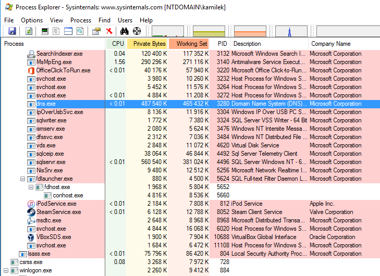Click the 290 296 K private bytes value
The width and height of the screenshot is (380, 276).
coord(154,62)
